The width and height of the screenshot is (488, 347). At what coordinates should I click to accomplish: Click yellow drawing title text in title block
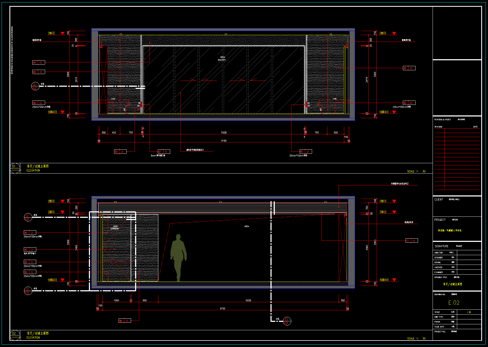tap(453, 284)
